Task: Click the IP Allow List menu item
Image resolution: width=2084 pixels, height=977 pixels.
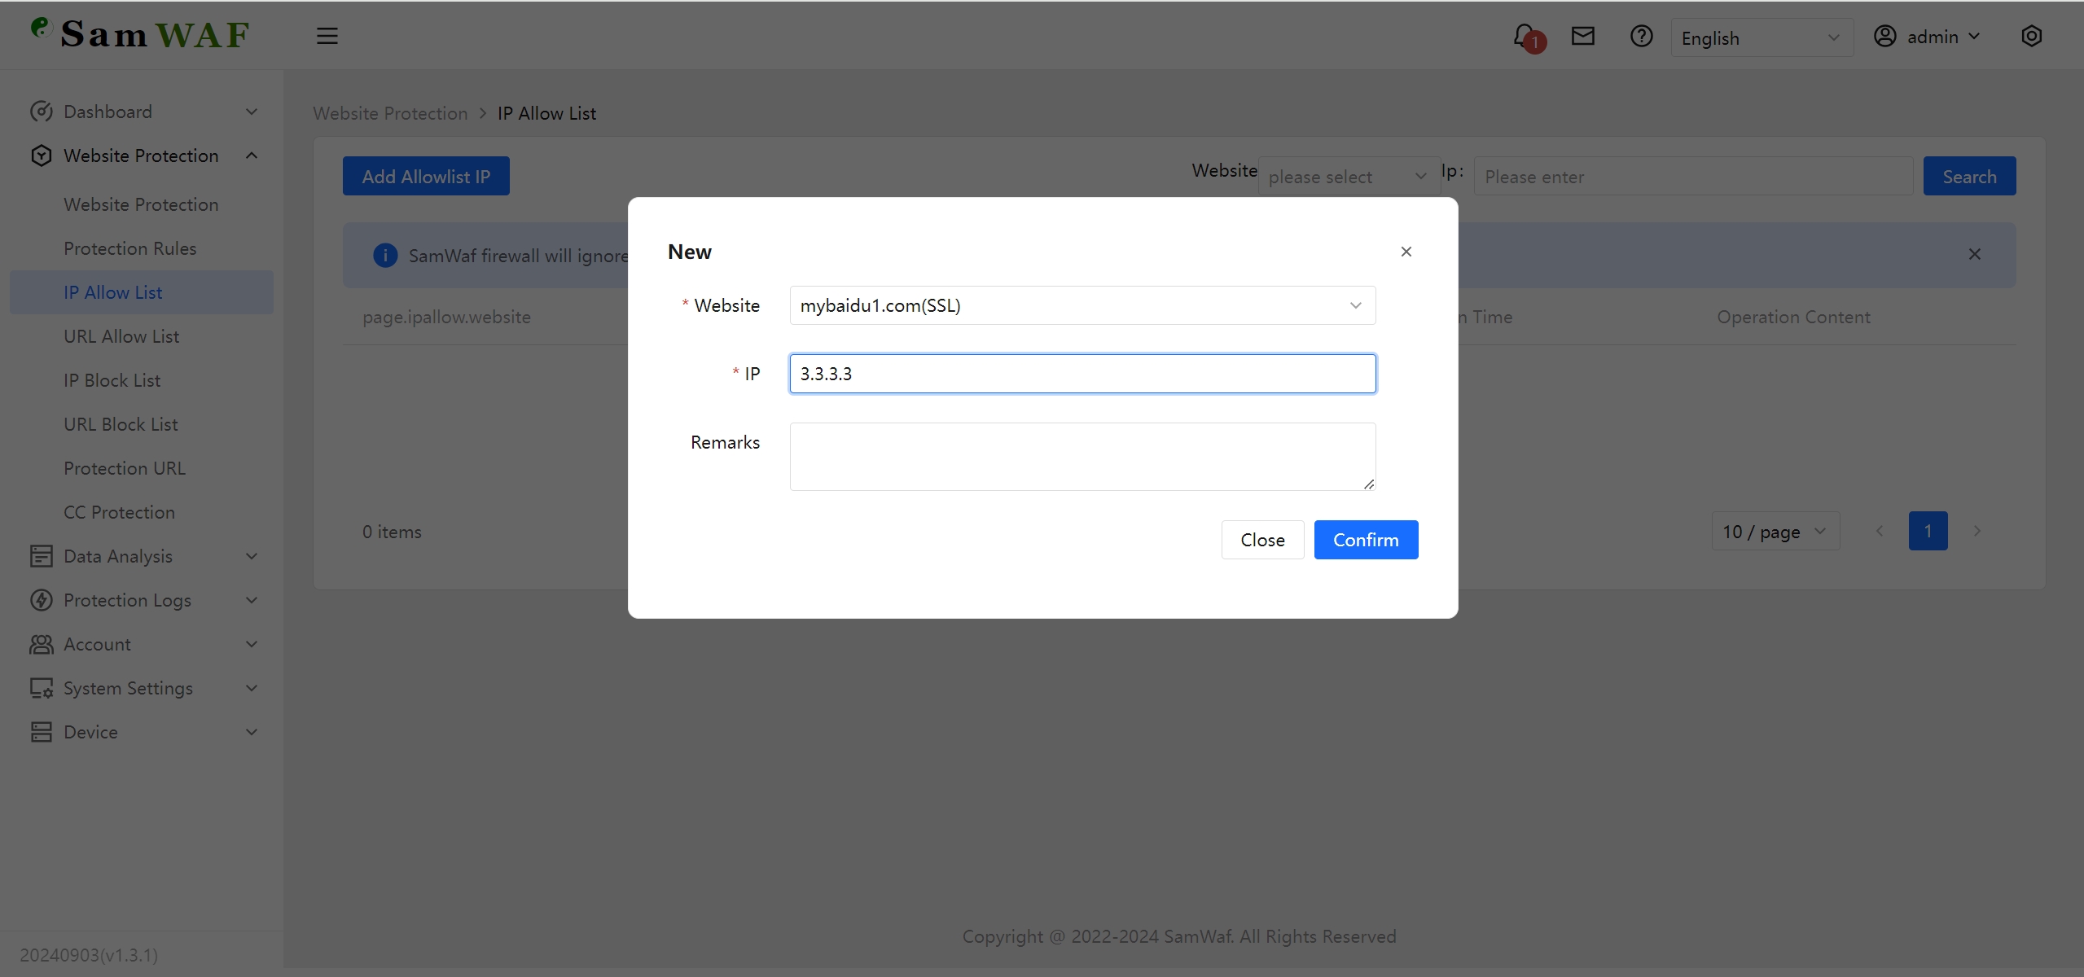Action: pyautogui.click(x=112, y=292)
